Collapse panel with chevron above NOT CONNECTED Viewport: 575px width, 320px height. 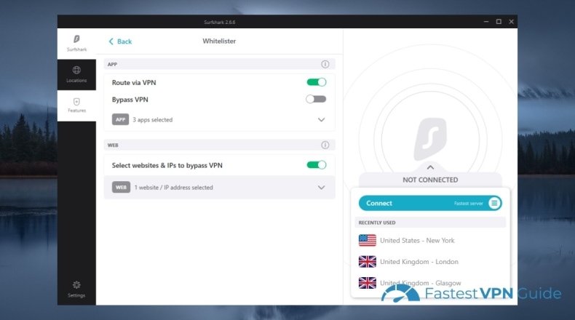point(430,167)
